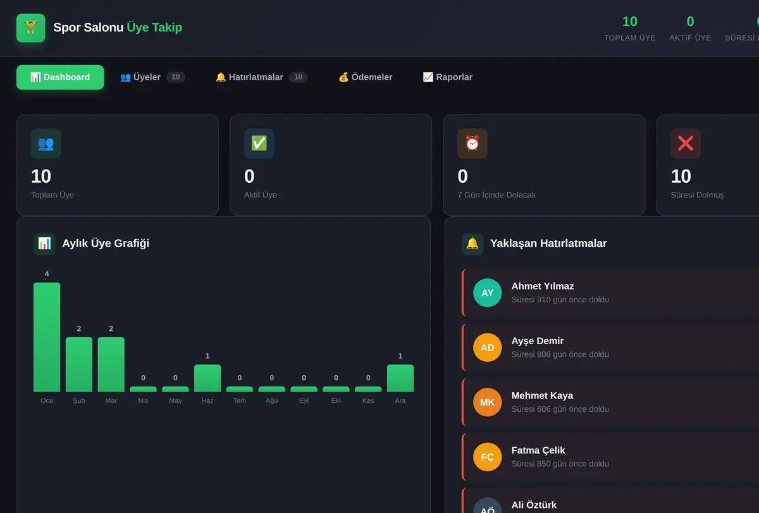Click the FÇ avatar for Fatma Çelik
The image size is (759, 513).
tap(487, 457)
